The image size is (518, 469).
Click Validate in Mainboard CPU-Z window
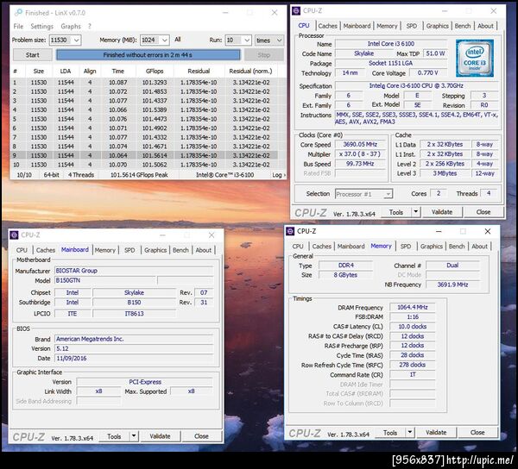pos(160,437)
